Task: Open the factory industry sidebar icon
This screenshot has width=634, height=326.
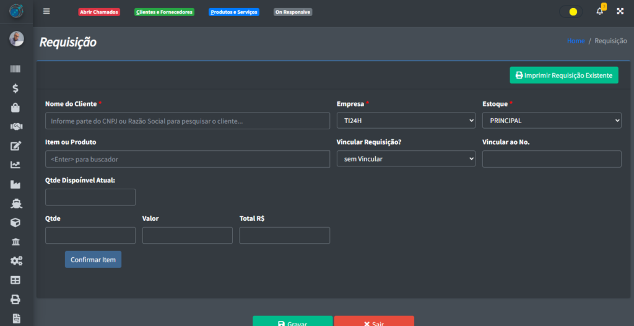Action: 16,184
